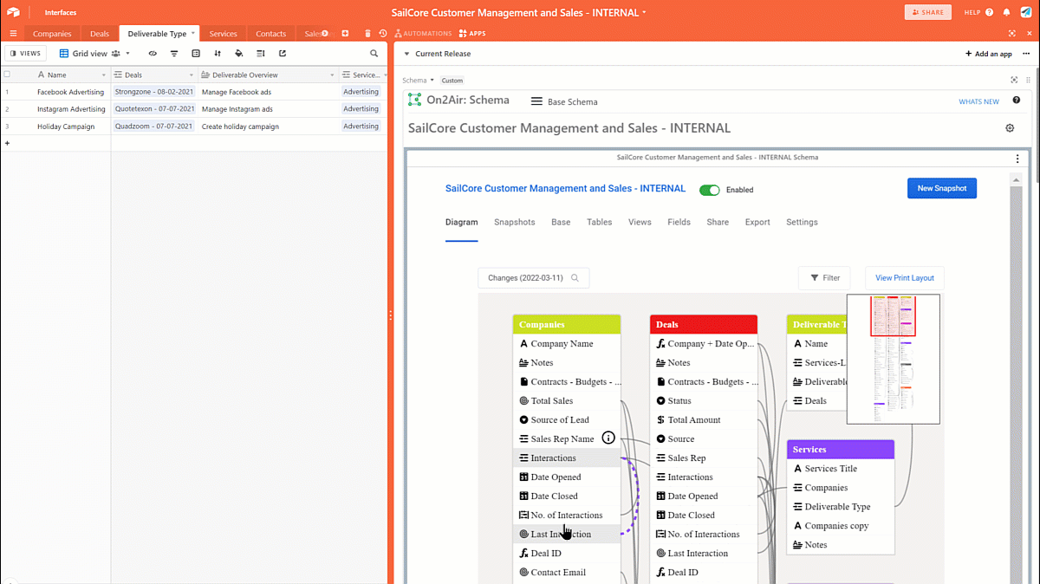Collapse the Current Release section
1040x584 pixels.
[406, 54]
